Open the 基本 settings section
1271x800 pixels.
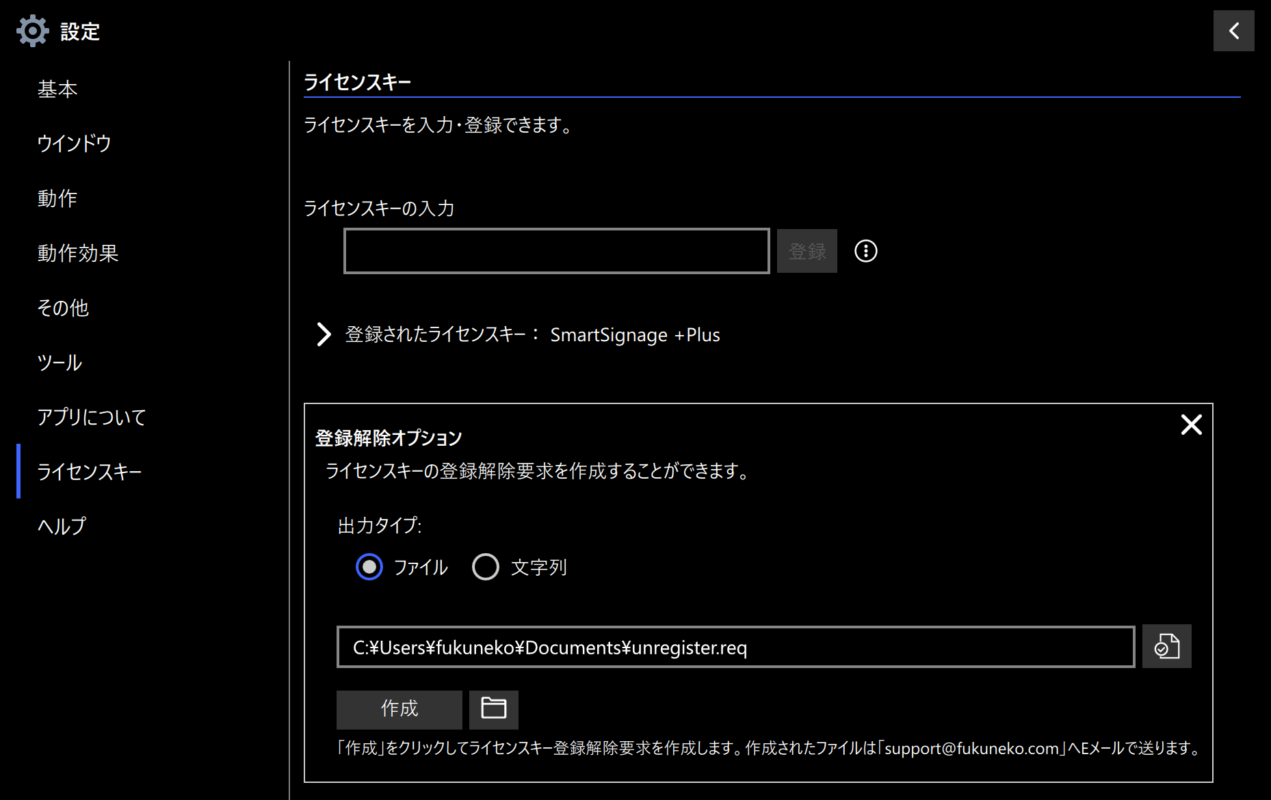point(57,89)
